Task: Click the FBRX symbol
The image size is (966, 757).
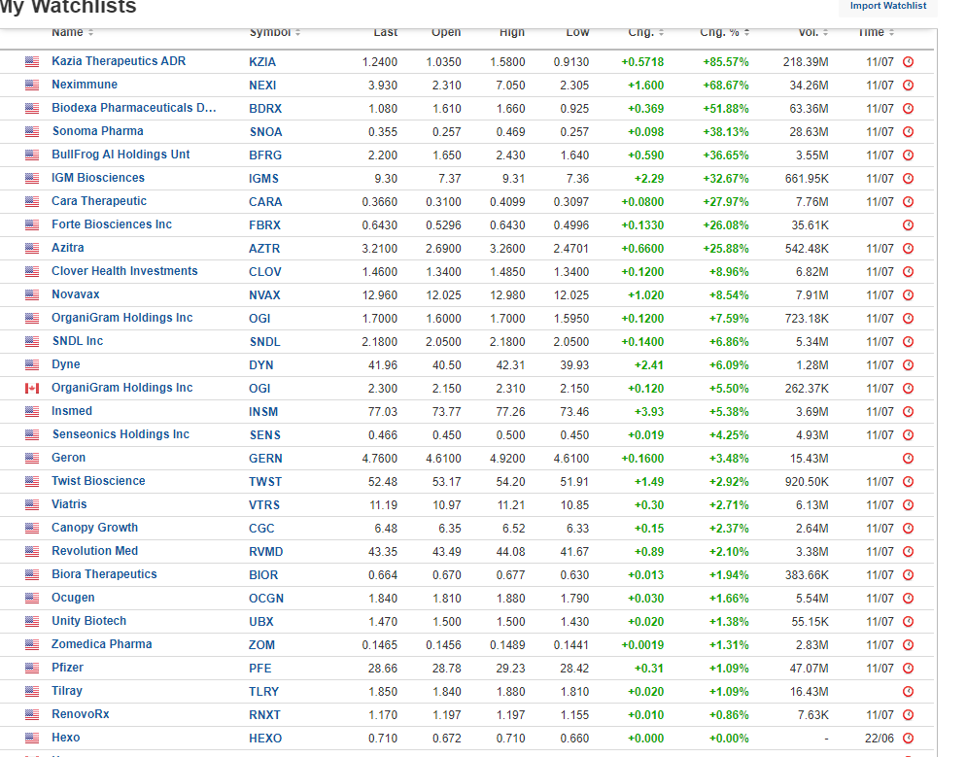Action: [x=265, y=225]
